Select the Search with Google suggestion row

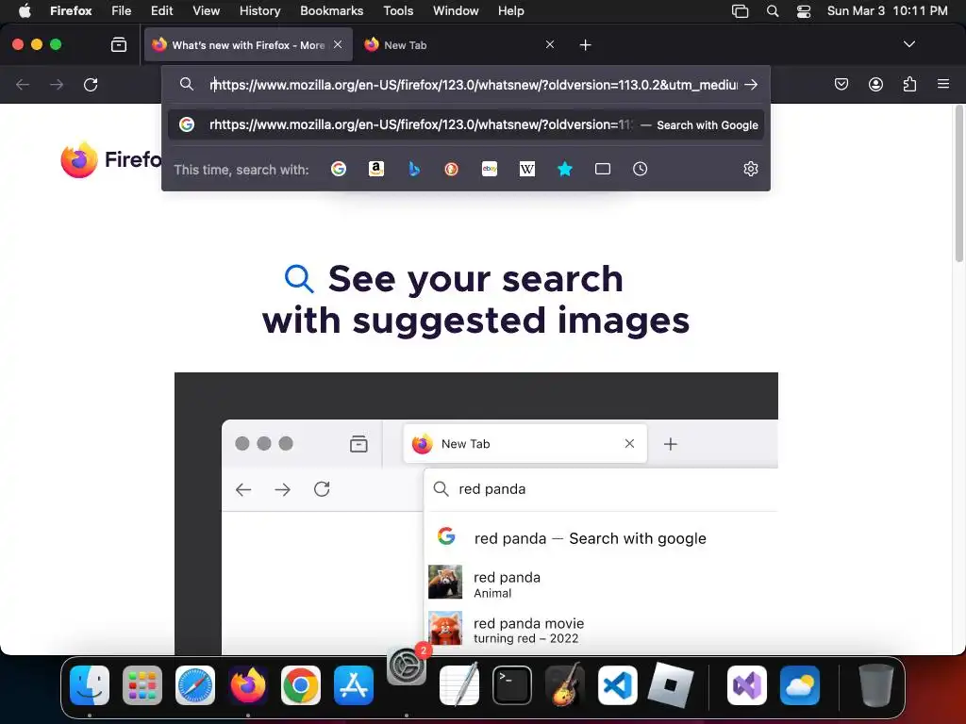pyautogui.click(x=466, y=125)
